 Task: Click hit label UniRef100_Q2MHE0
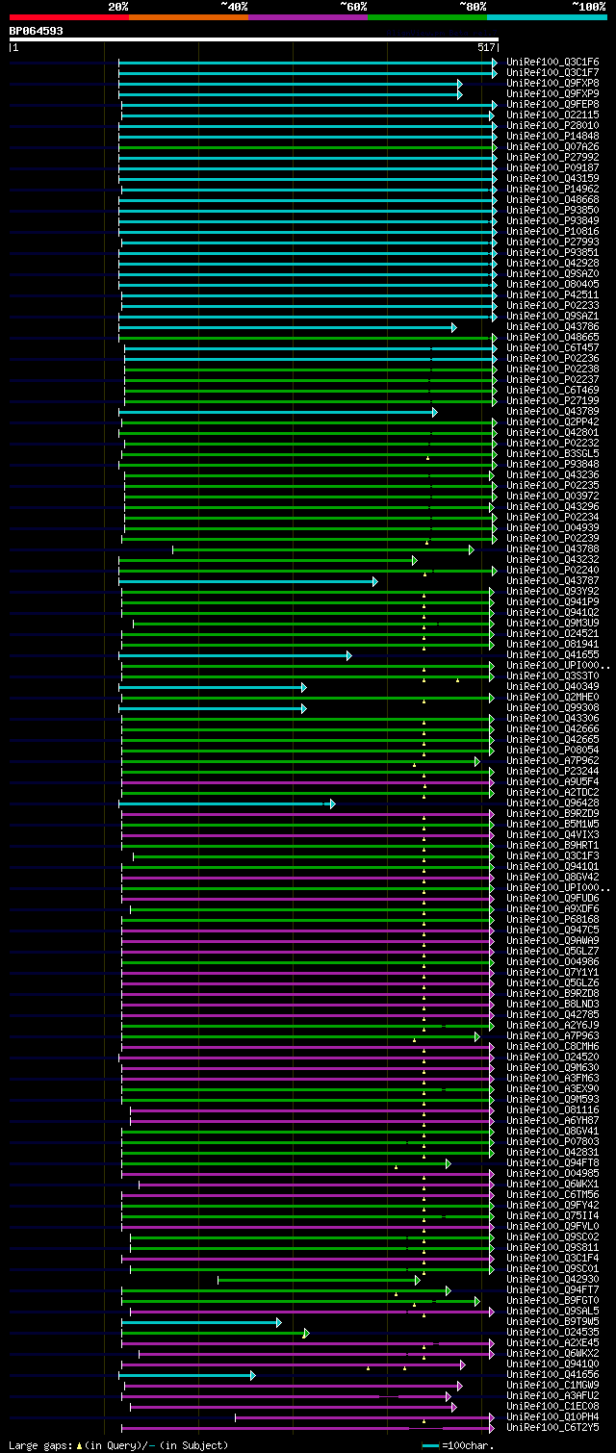(x=552, y=698)
